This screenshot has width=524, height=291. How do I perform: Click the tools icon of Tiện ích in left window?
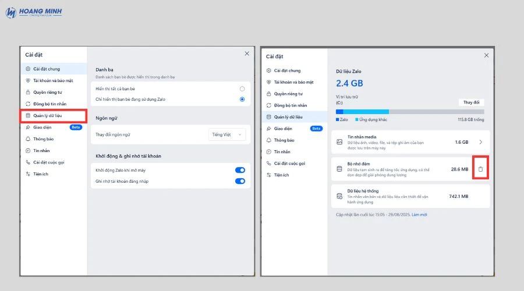coord(28,174)
